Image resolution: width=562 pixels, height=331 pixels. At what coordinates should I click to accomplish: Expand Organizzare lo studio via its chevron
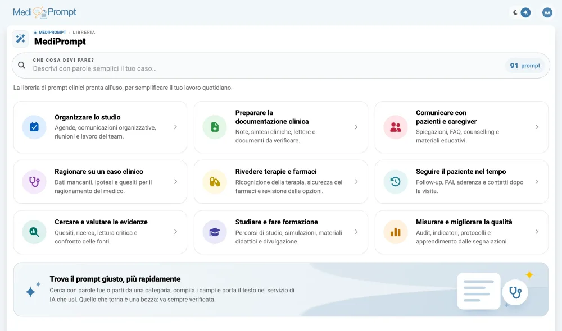pyautogui.click(x=175, y=127)
